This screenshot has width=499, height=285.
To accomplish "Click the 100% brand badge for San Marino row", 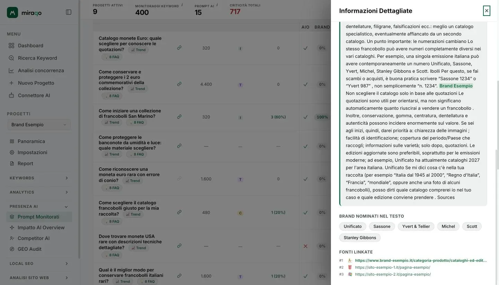I will [x=322, y=117].
